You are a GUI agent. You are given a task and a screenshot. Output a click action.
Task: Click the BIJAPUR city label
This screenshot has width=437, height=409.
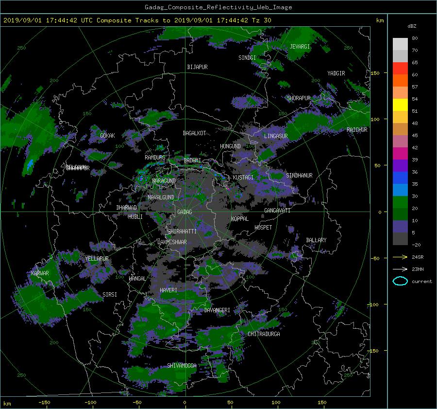197,67
